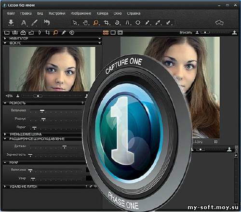The width and height of the screenshot is (241, 212).
Task: Switch viewer to multi-view grid mode
Action: click(x=106, y=32)
